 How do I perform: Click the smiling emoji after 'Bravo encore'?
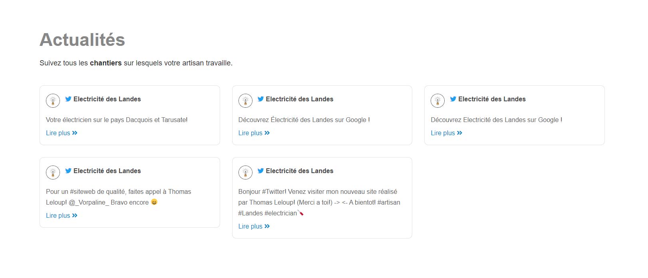click(154, 202)
